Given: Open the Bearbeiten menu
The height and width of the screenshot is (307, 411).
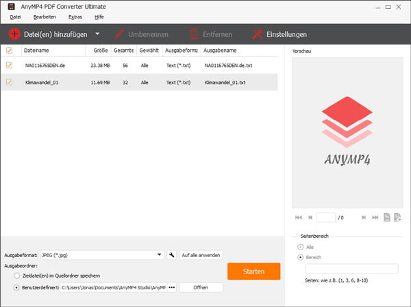Looking at the screenshot, I should pyautogui.click(x=45, y=17).
